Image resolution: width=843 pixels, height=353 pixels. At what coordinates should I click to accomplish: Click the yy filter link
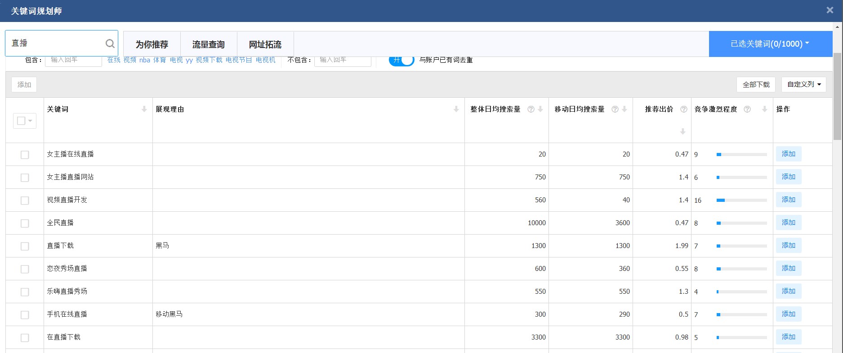(x=189, y=60)
